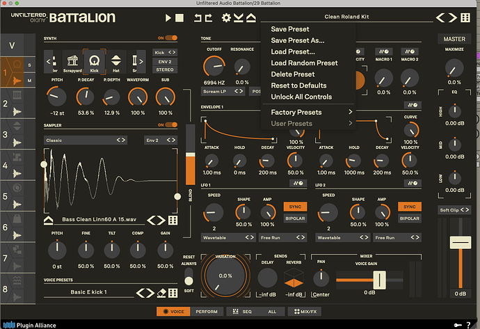
Task: Mute voice 1 with the M button
Action: pos(29,81)
